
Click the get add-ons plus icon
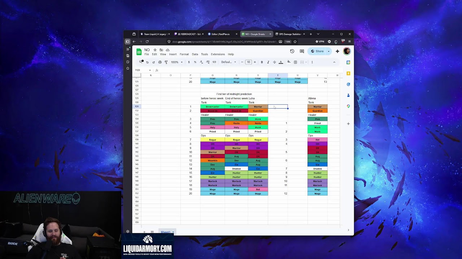348,124
